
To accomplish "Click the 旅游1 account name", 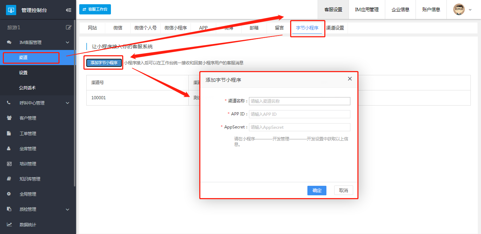I will pyautogui.click(x=14, y=27).
